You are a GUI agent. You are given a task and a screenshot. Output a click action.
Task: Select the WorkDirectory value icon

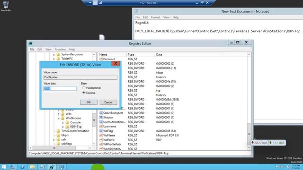point(101,149)
